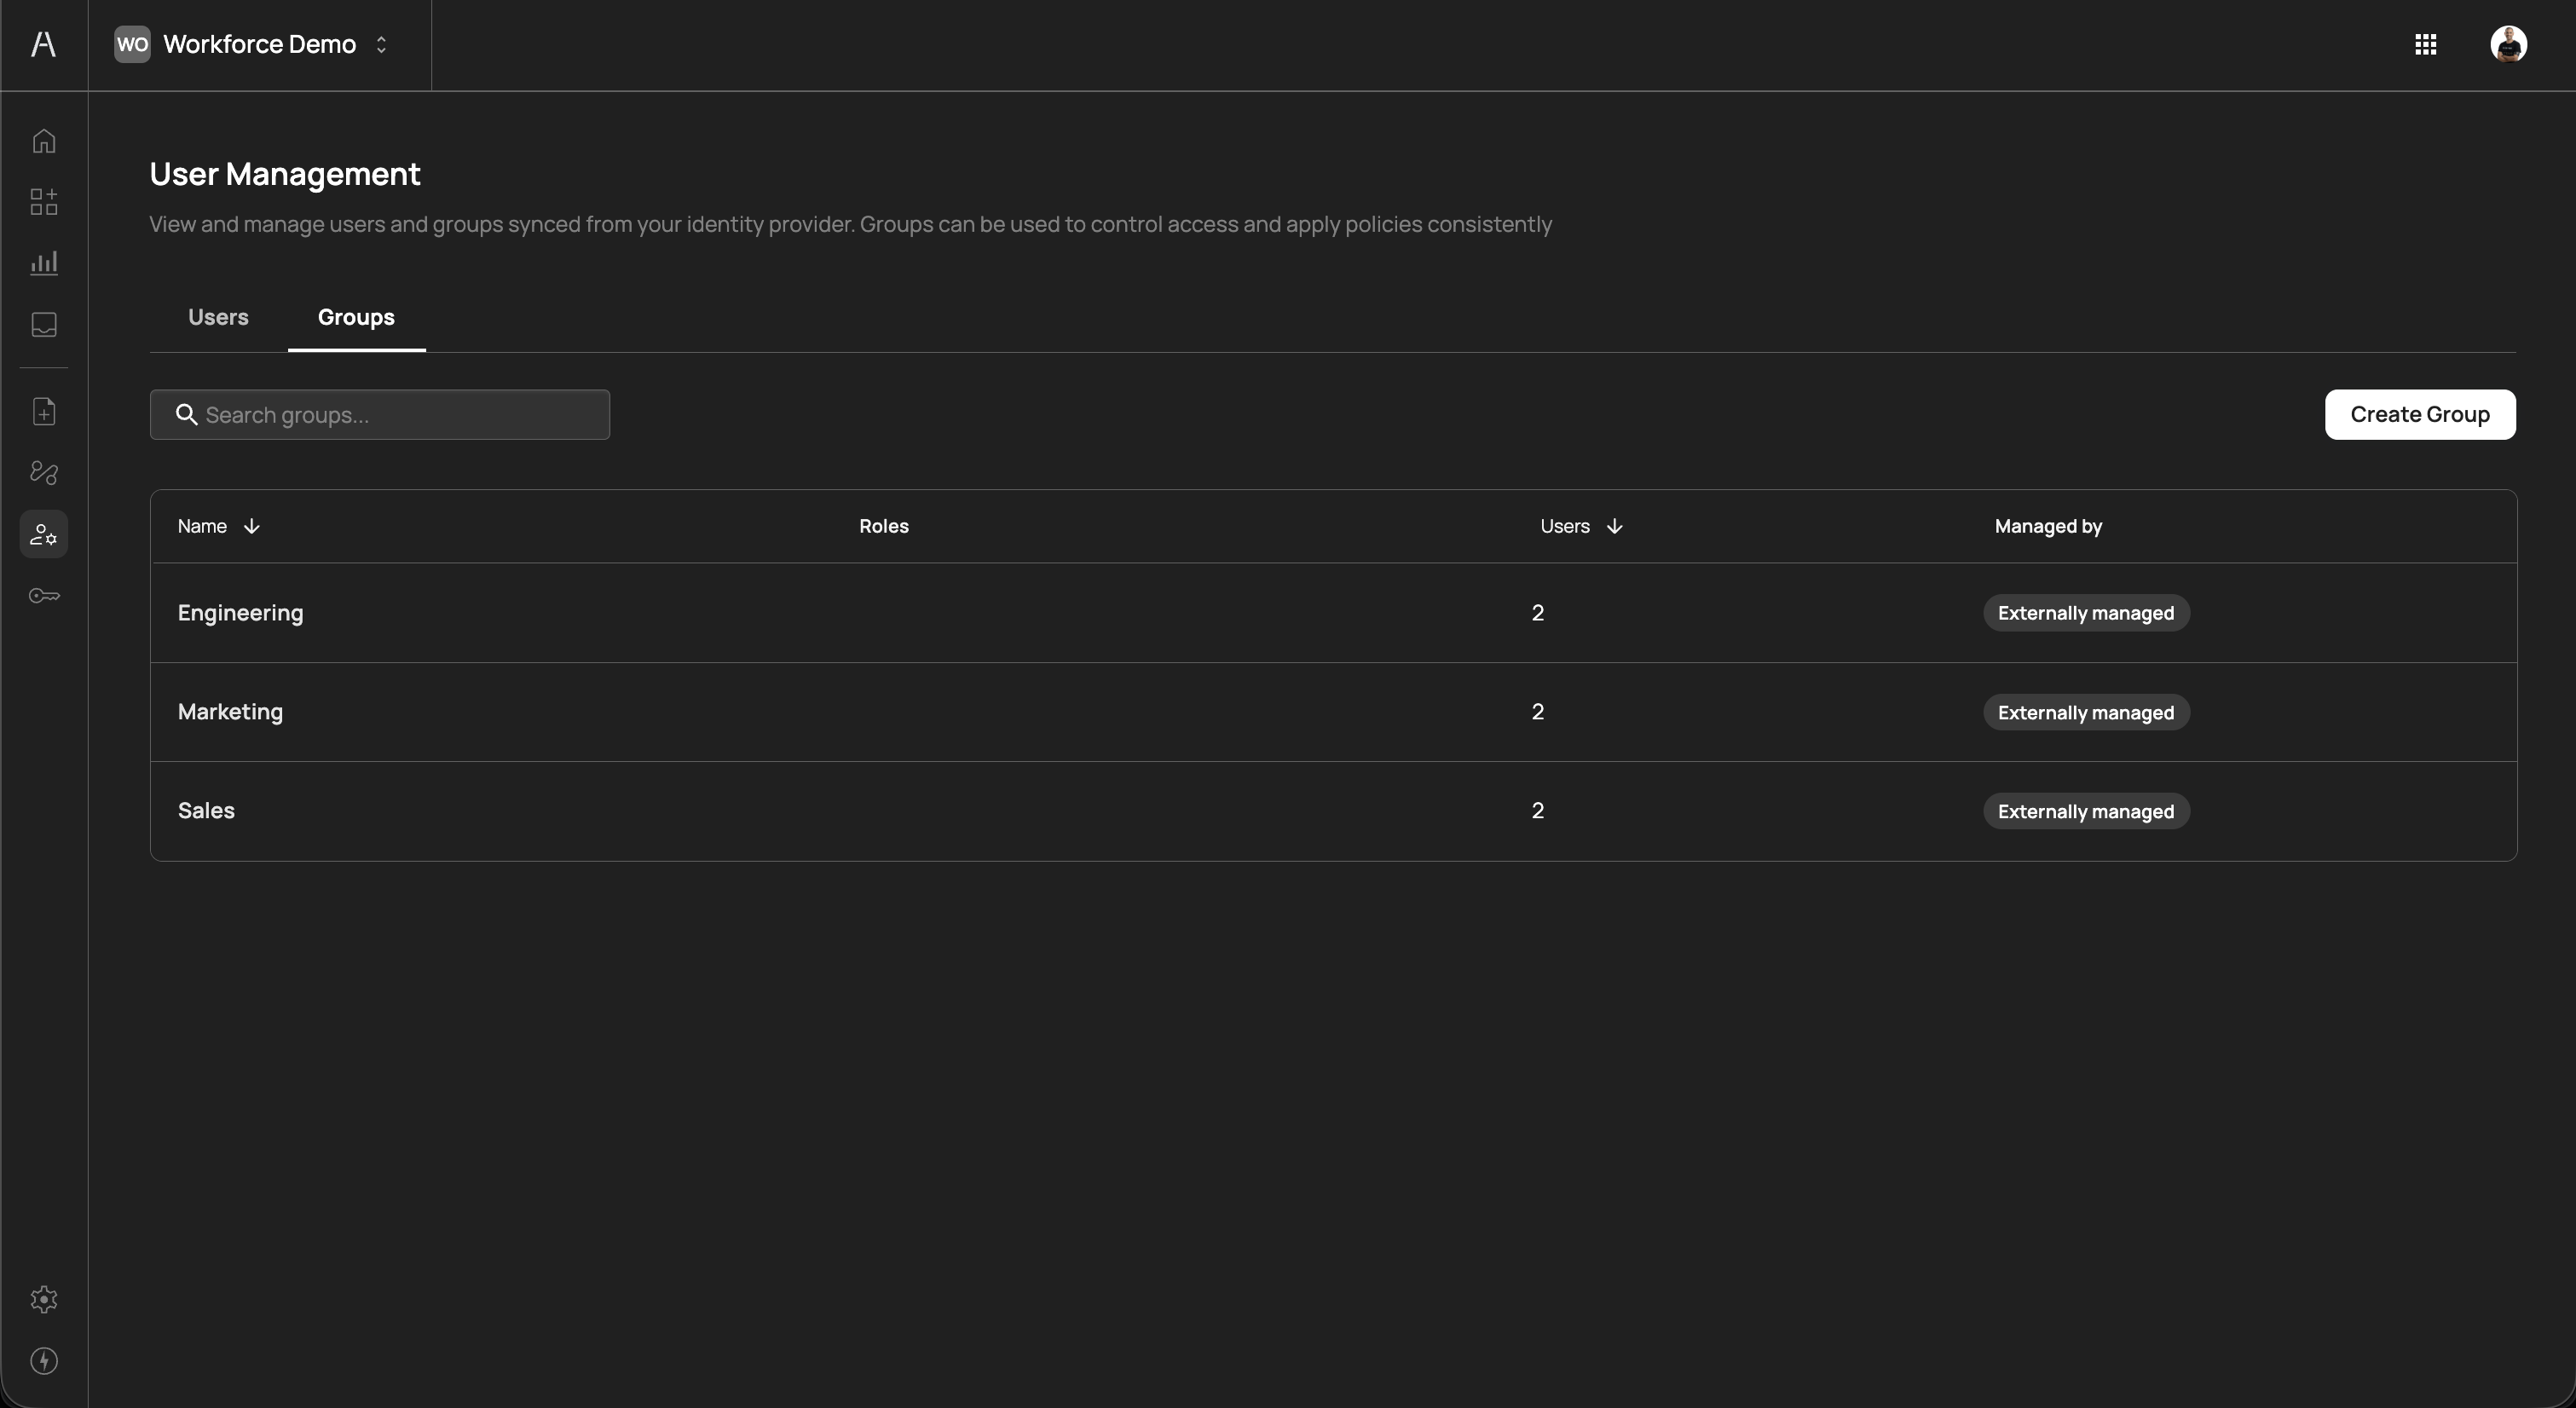Select the Groups tab
The image size is (2576, 1408).
pyautogui.click(x=356, y=317)
